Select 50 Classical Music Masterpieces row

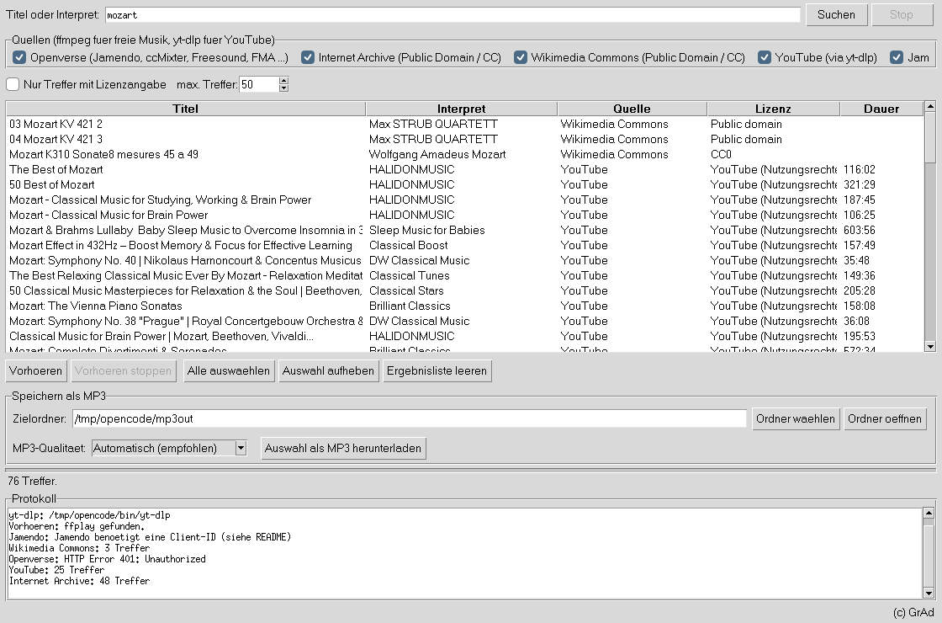tap(464, 290)
